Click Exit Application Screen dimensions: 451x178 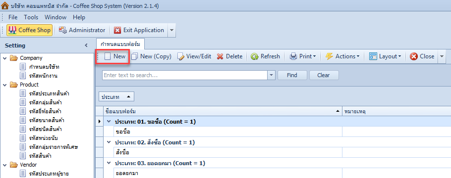(139, 30)
